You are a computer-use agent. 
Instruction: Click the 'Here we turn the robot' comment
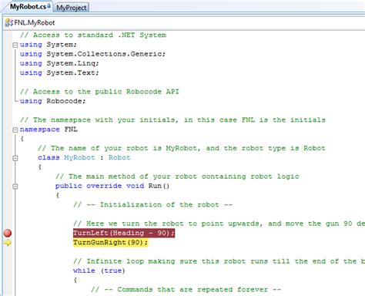point(219,224)
